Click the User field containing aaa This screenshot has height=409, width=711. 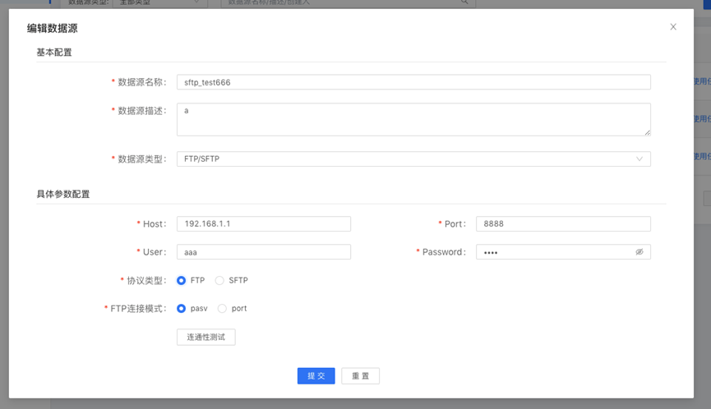[x=264, y=252]
